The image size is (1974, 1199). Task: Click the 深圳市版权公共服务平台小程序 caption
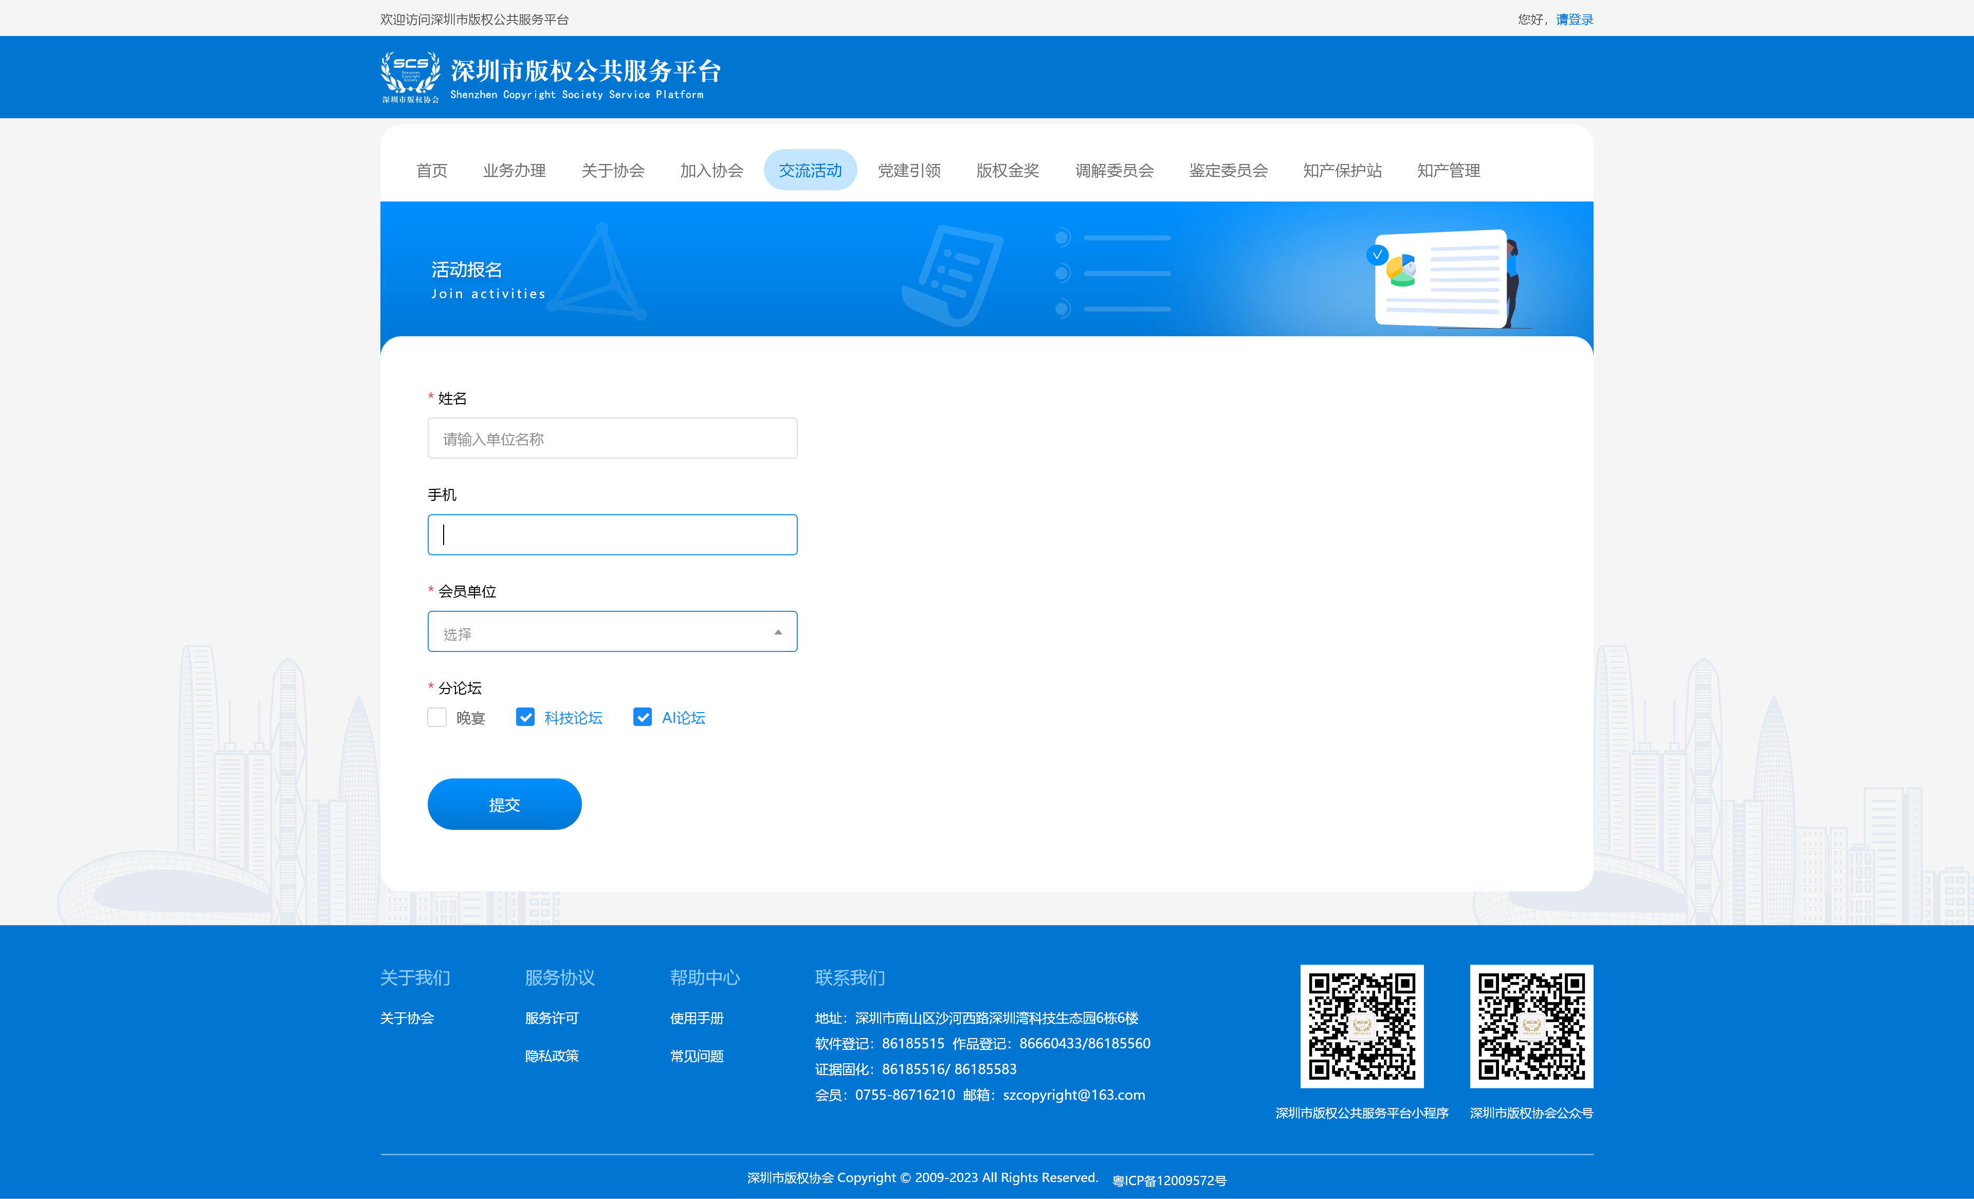pyautogui.click(x=1362, y=1113)
